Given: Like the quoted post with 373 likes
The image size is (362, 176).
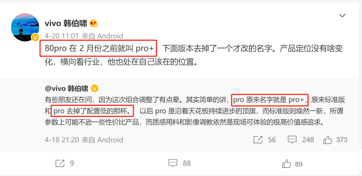Looking at the screenshot, I should (336, 140).
